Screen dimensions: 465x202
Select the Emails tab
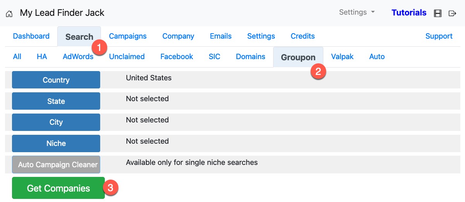click(221, 36)
